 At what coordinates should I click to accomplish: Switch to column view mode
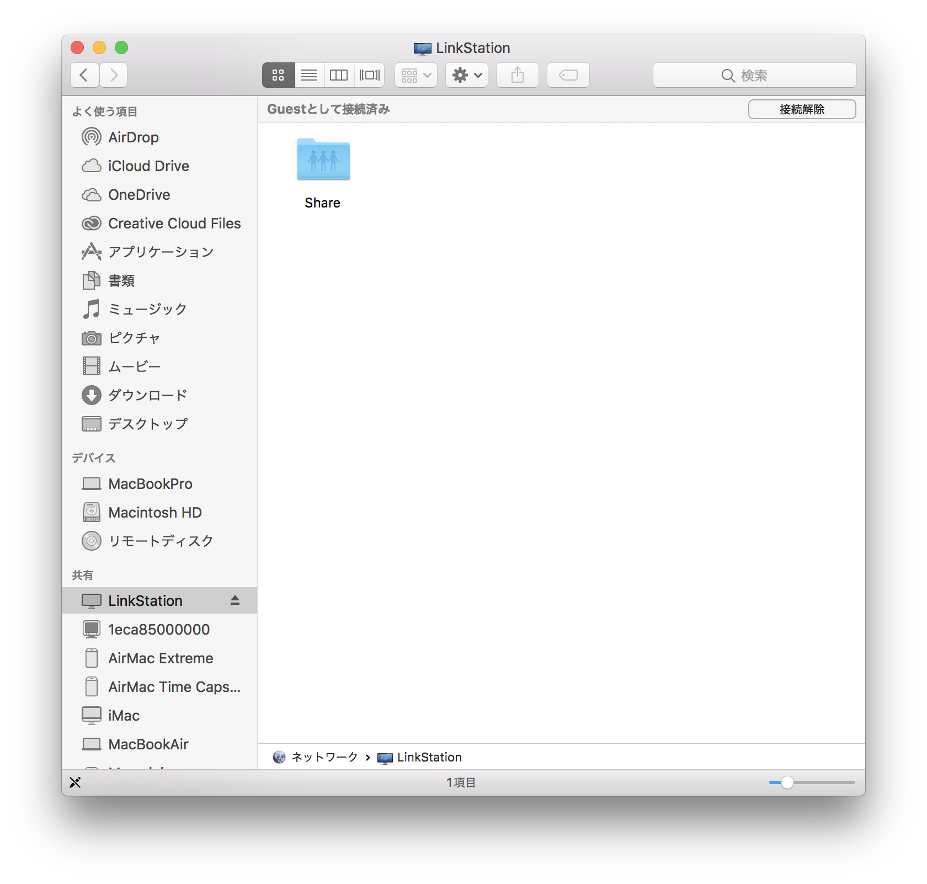(x=339, y=75)
